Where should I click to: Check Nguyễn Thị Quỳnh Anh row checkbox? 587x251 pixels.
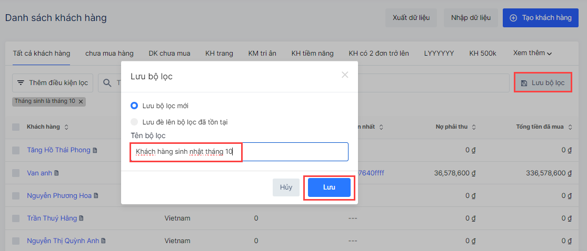(x=16, y=241)
